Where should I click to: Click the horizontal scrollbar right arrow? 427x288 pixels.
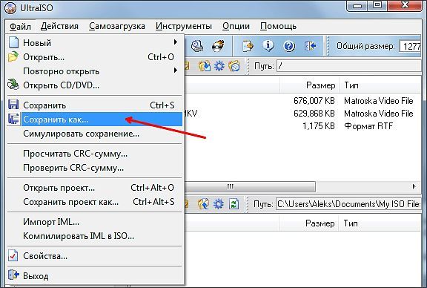pyautogui.click(x=414, y=187)
